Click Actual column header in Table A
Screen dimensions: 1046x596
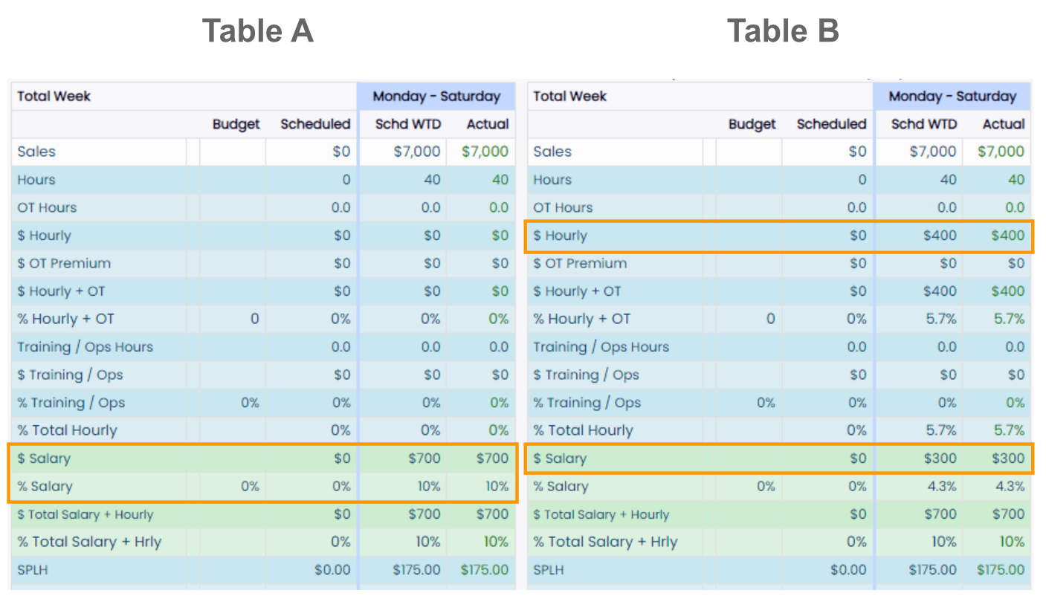point(488,124)
